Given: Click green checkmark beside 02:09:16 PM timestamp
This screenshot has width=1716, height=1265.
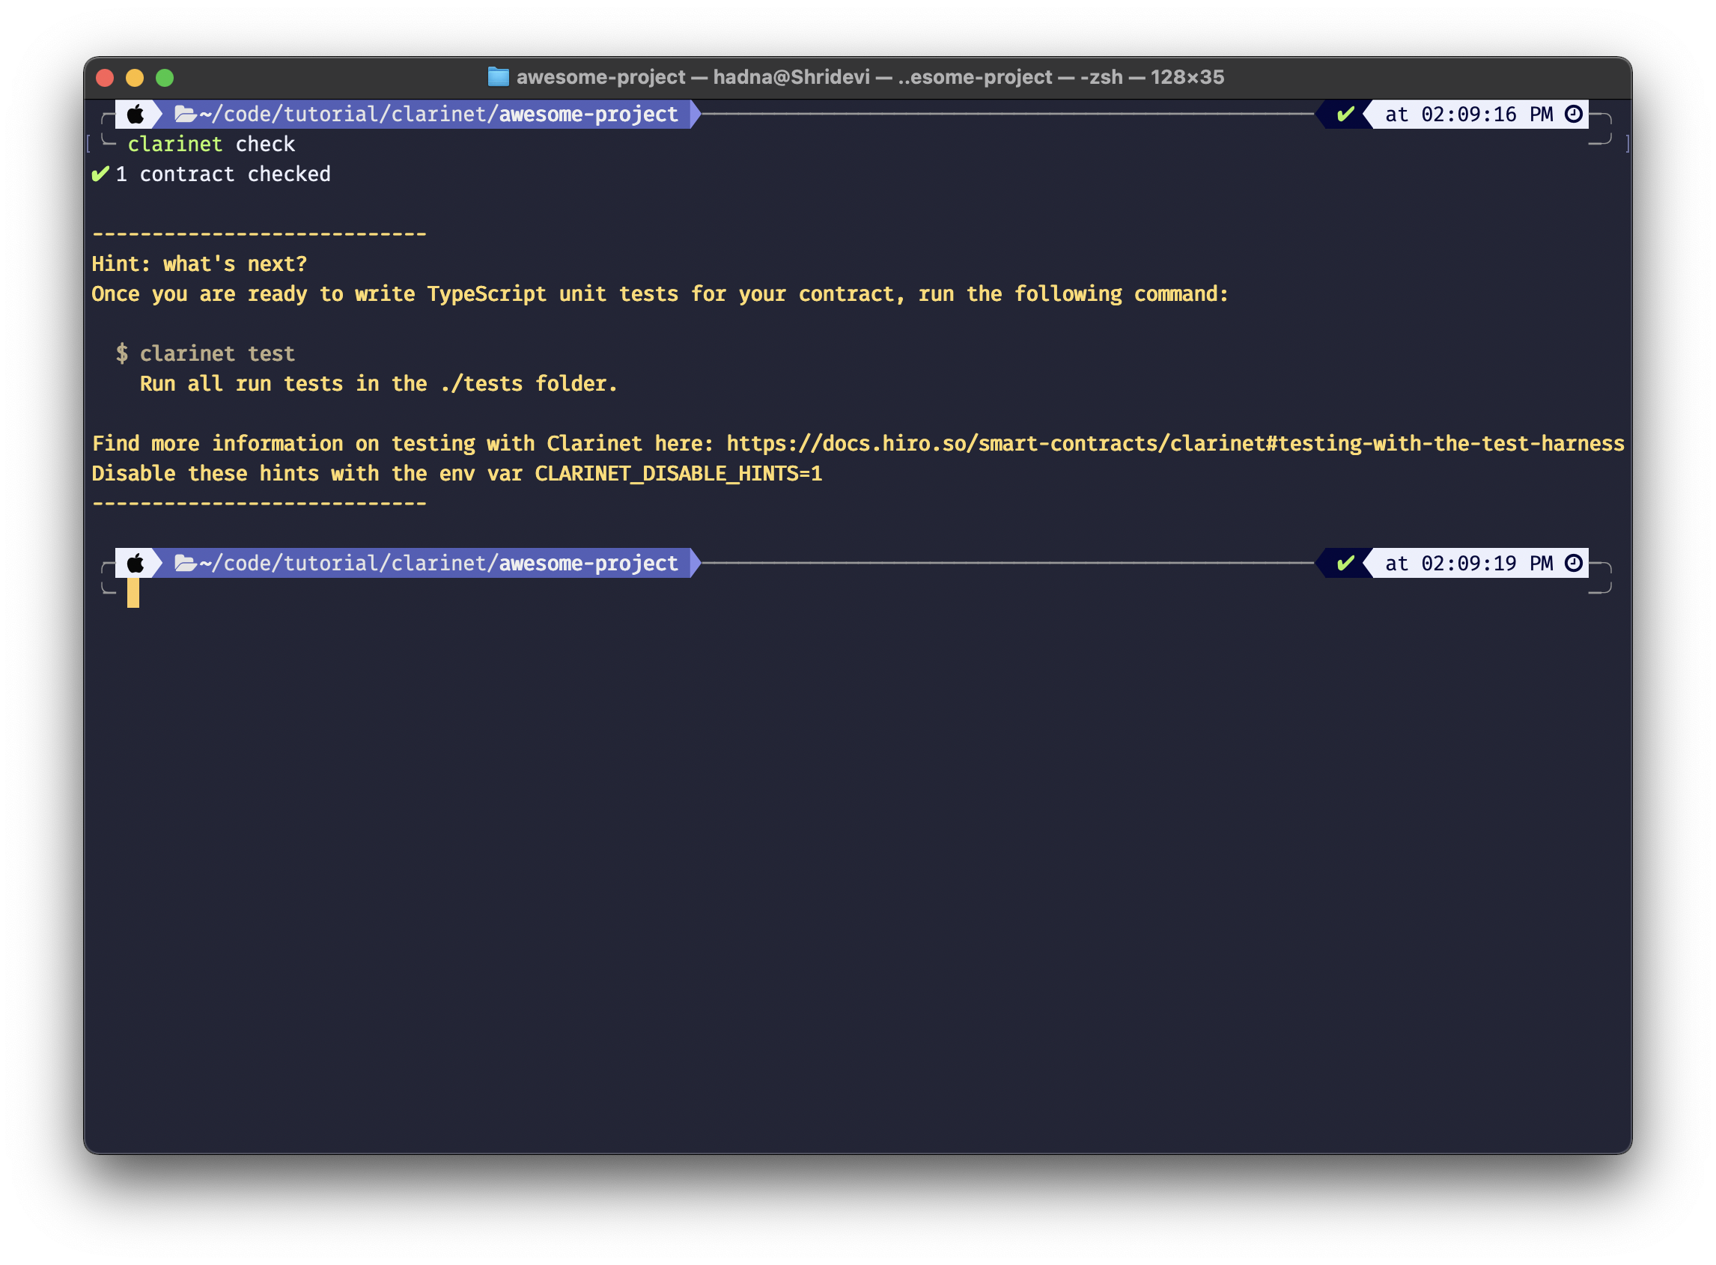Looking at the screenshot, I should [1345, 114].
